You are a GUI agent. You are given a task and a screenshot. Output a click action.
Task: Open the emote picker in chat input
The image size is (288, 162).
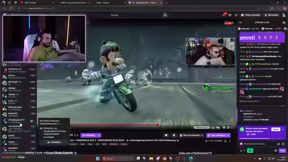[283, 144]
